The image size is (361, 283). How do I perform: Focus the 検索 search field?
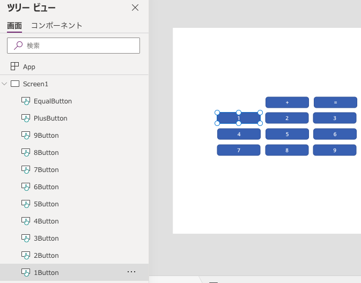[73, 46]
